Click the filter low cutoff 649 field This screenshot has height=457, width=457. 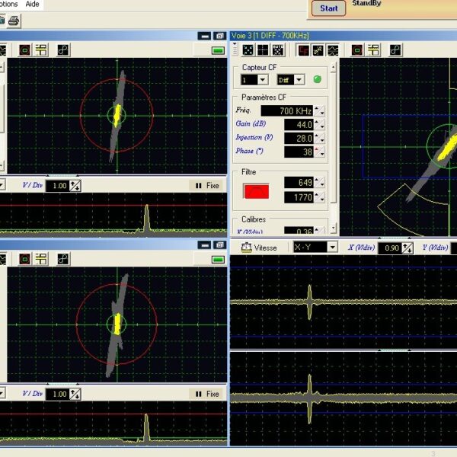(299, 183)
